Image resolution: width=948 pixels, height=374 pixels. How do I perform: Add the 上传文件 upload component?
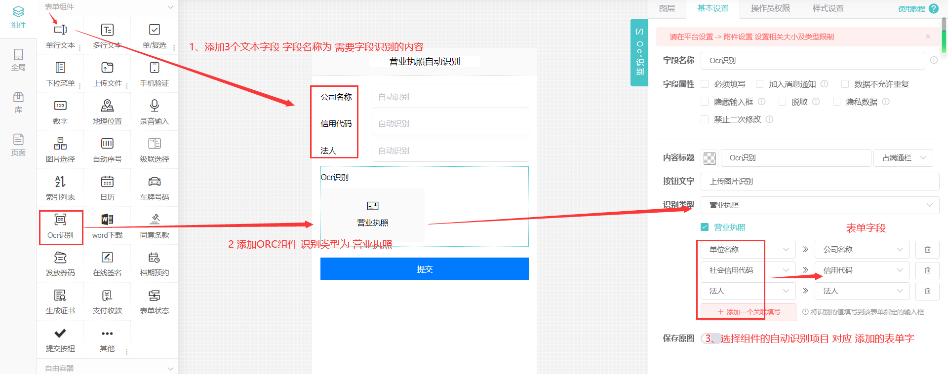[x=107, y=74]
